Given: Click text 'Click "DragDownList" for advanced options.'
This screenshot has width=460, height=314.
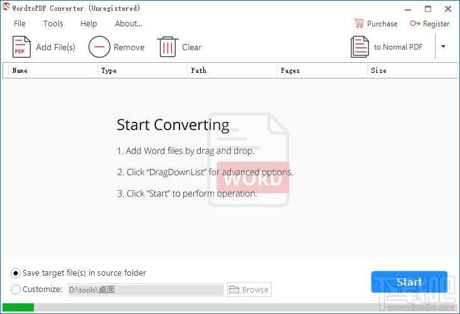Looking at the screenshot, I should (210, 172).
